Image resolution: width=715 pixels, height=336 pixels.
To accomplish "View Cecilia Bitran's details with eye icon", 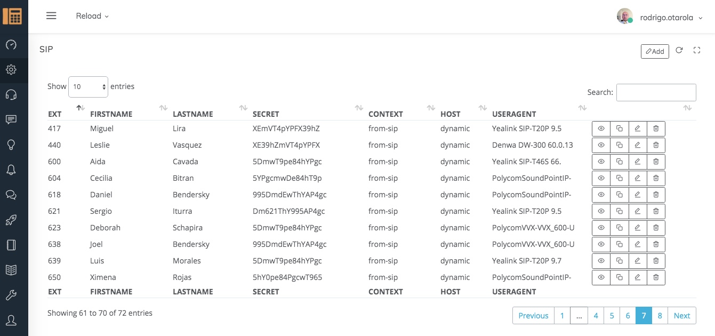I will point(601,178).
